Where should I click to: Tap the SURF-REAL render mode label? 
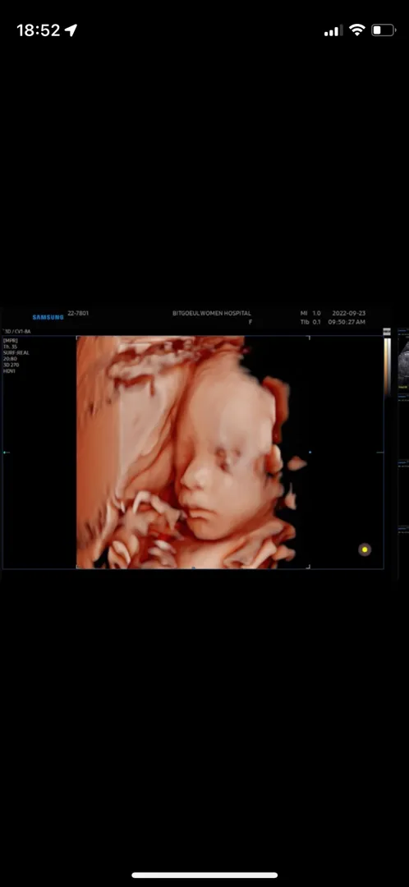(x=16, y=352)
